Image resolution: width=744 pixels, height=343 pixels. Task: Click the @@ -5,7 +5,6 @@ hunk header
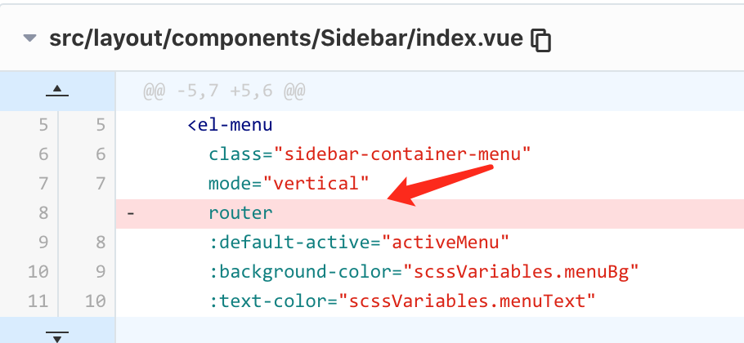pos(225,91)
